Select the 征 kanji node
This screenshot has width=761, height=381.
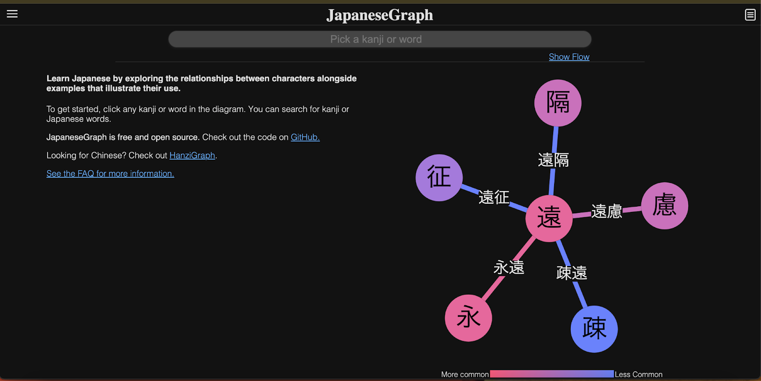439,178
